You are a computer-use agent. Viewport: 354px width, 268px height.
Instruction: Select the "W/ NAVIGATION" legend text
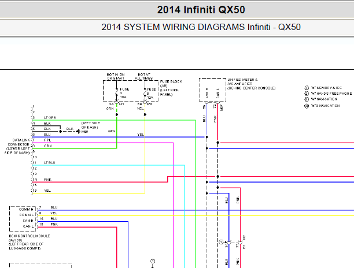pos(324,99)
